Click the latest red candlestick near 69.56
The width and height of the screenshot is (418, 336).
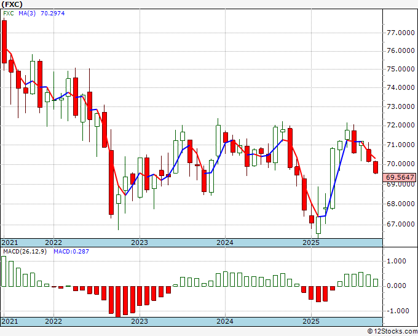376,167
